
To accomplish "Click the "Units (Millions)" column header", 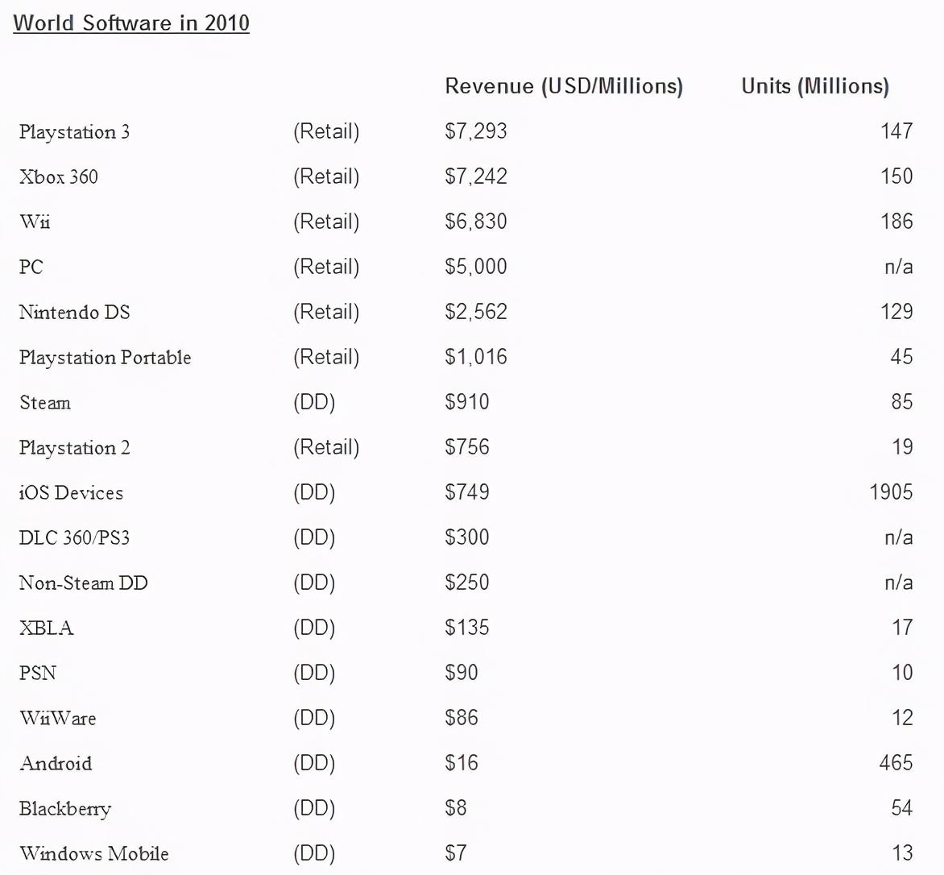I will pyautogui.click(x=814, y=86).
